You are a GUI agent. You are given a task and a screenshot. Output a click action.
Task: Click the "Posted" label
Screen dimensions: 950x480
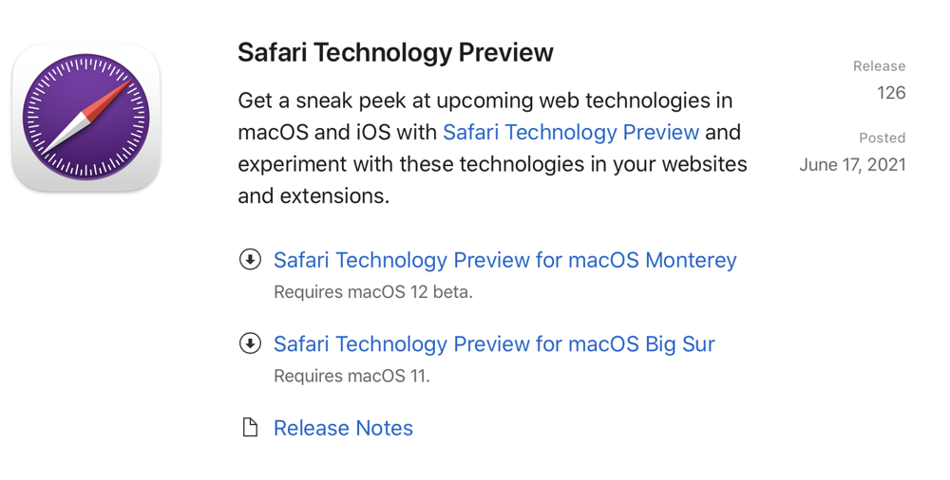882,138
